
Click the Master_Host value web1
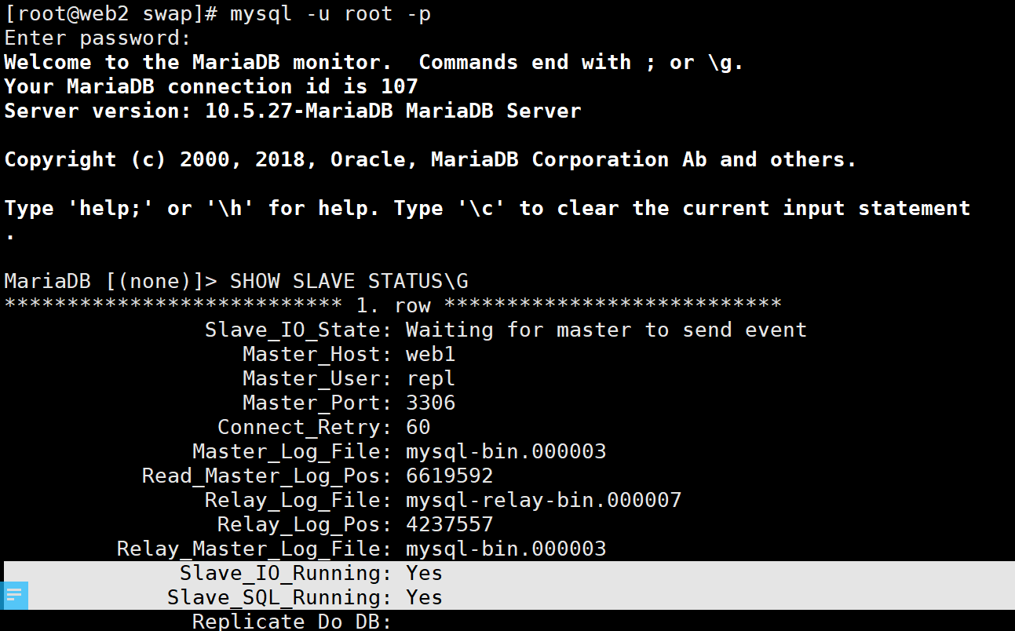pyautogui.click(x=430, y=354)
